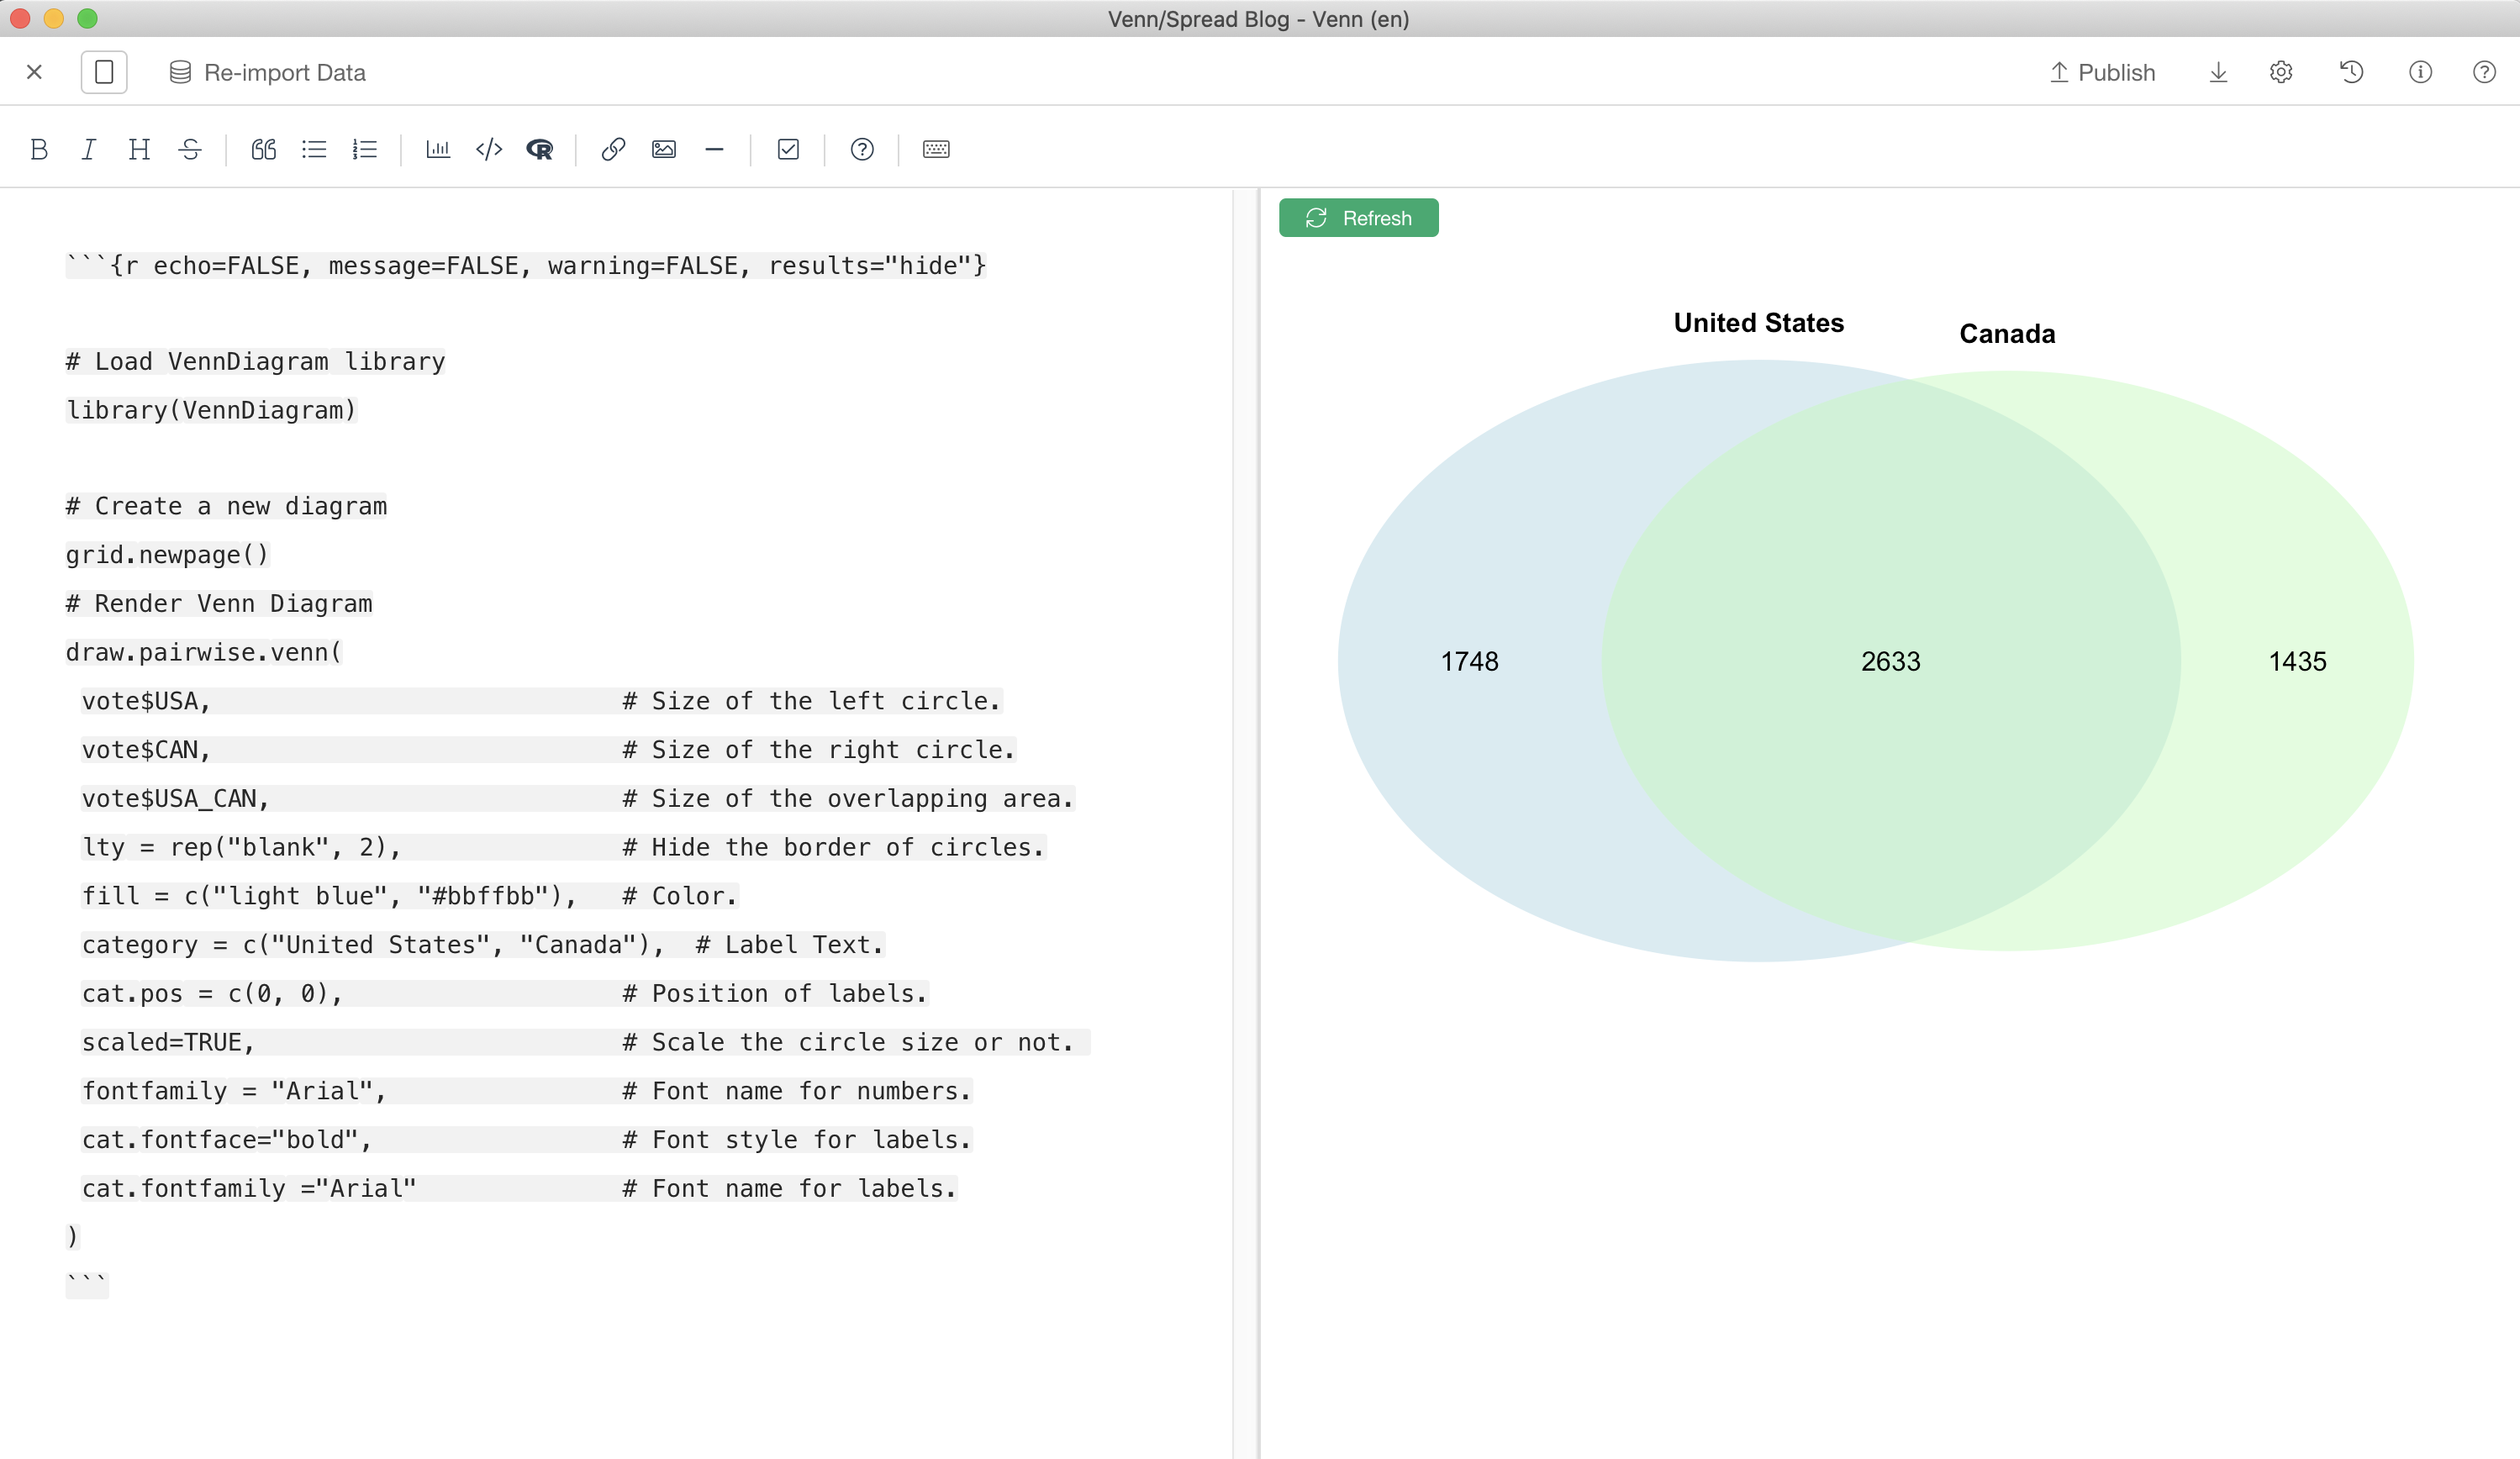Insert a chart block
The height and width of the screenshot is (1459, 2520).
(438, 149)
